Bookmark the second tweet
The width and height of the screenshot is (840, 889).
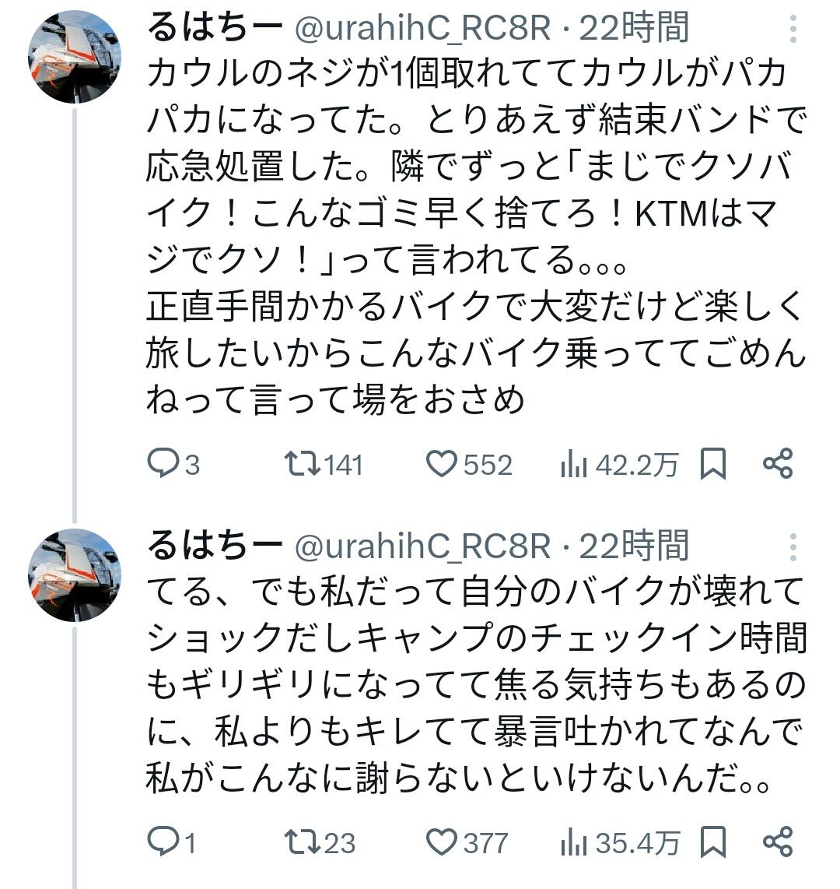(713, 842)
